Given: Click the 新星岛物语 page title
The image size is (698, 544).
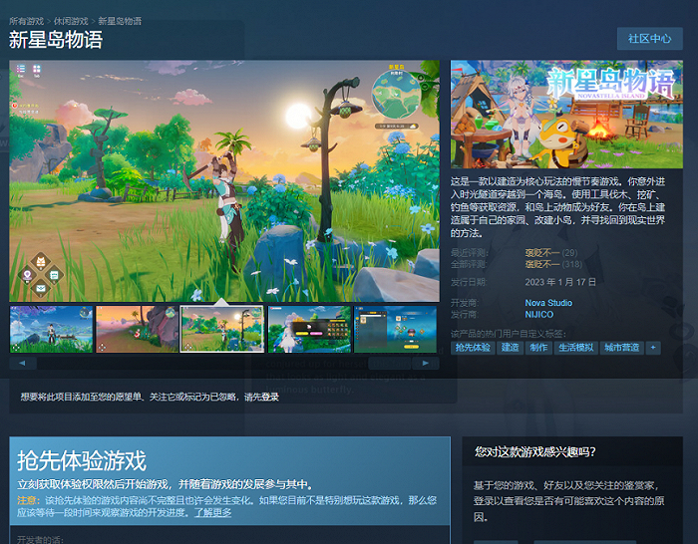Looking at the screenshot, I should pyautogui.click(x=56, y=40).
